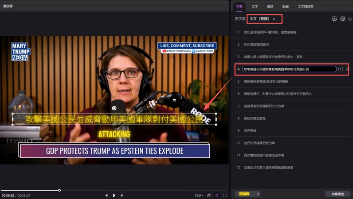Click the 字幕導出 export button
Viewport: 353px width, 199px height.
[x=337, y=194]
